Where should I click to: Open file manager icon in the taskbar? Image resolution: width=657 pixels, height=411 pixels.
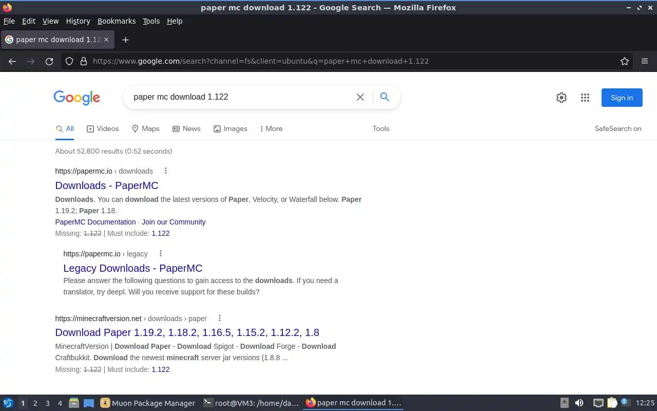click(x=73, y=403)
